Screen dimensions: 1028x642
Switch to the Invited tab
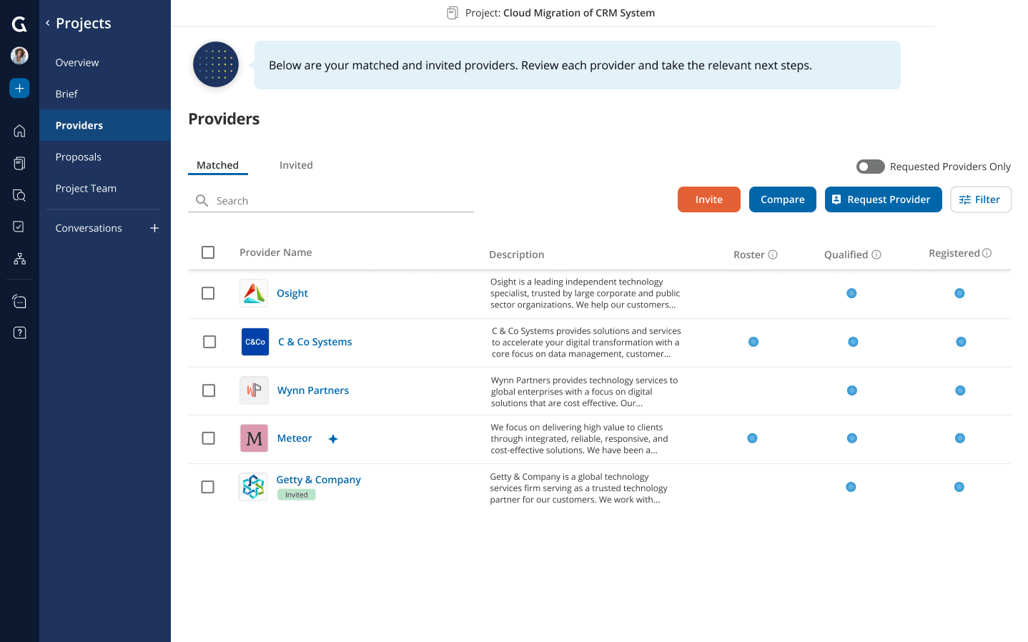click(x=296, y=165)
